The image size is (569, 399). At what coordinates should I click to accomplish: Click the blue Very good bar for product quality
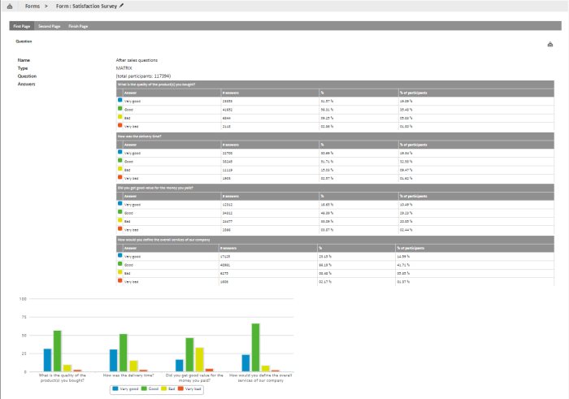[48, 360]
